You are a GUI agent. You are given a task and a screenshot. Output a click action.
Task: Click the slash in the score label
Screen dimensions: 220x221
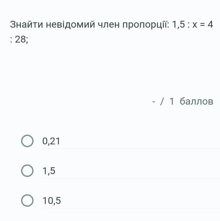pos(162,101)
